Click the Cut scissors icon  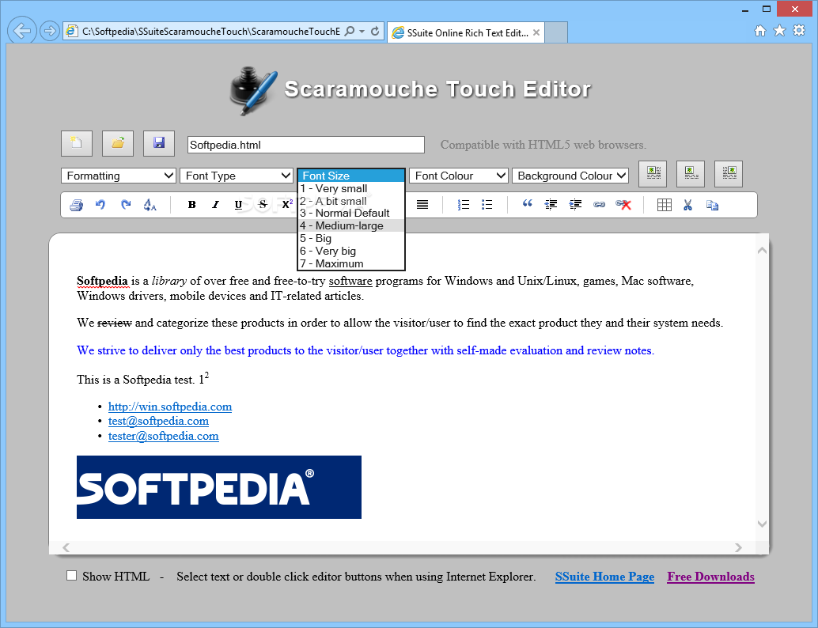(688, 205)
